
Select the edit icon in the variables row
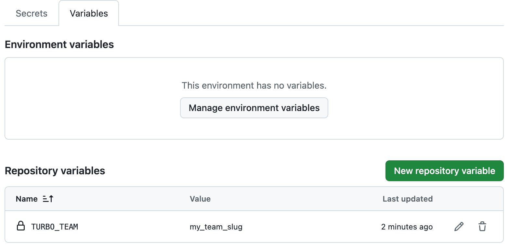tap(459, 226)
